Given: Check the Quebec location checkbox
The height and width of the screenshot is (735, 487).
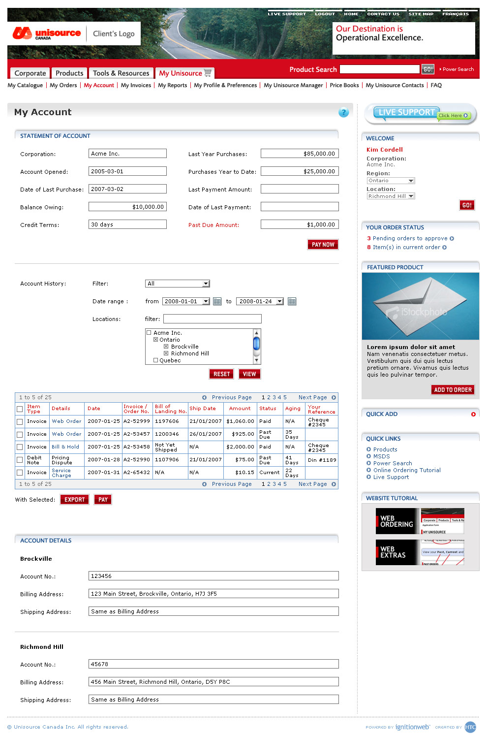Looking at the screenshot, I should [156, 360].
